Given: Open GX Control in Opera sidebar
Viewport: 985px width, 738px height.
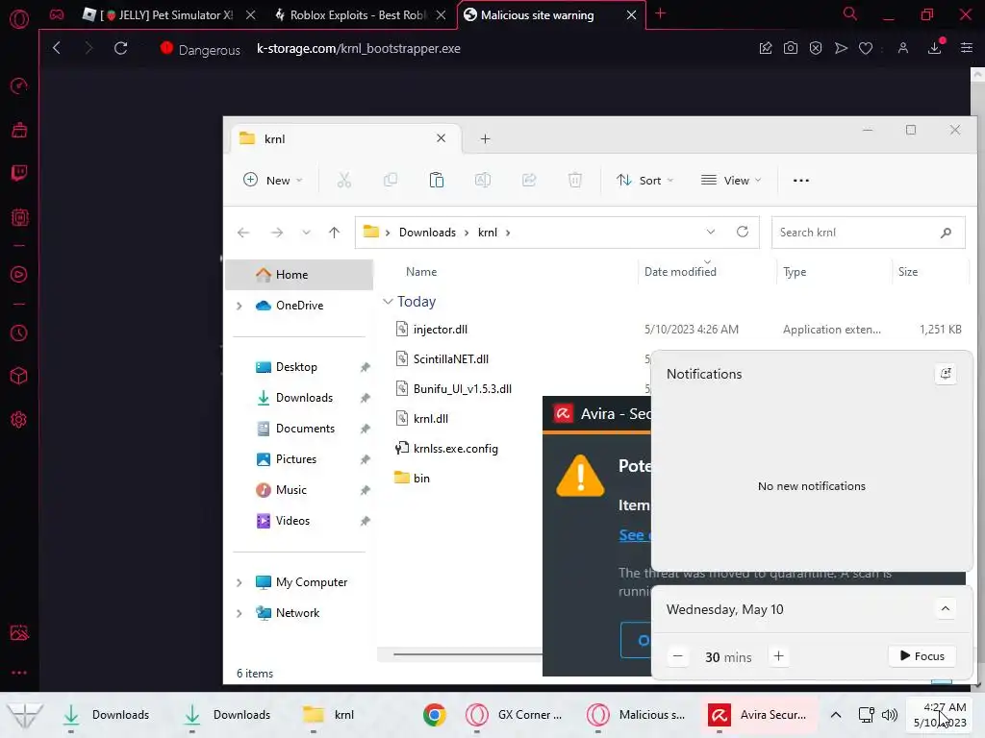Looking at the screenshot, I should [19, 86].
